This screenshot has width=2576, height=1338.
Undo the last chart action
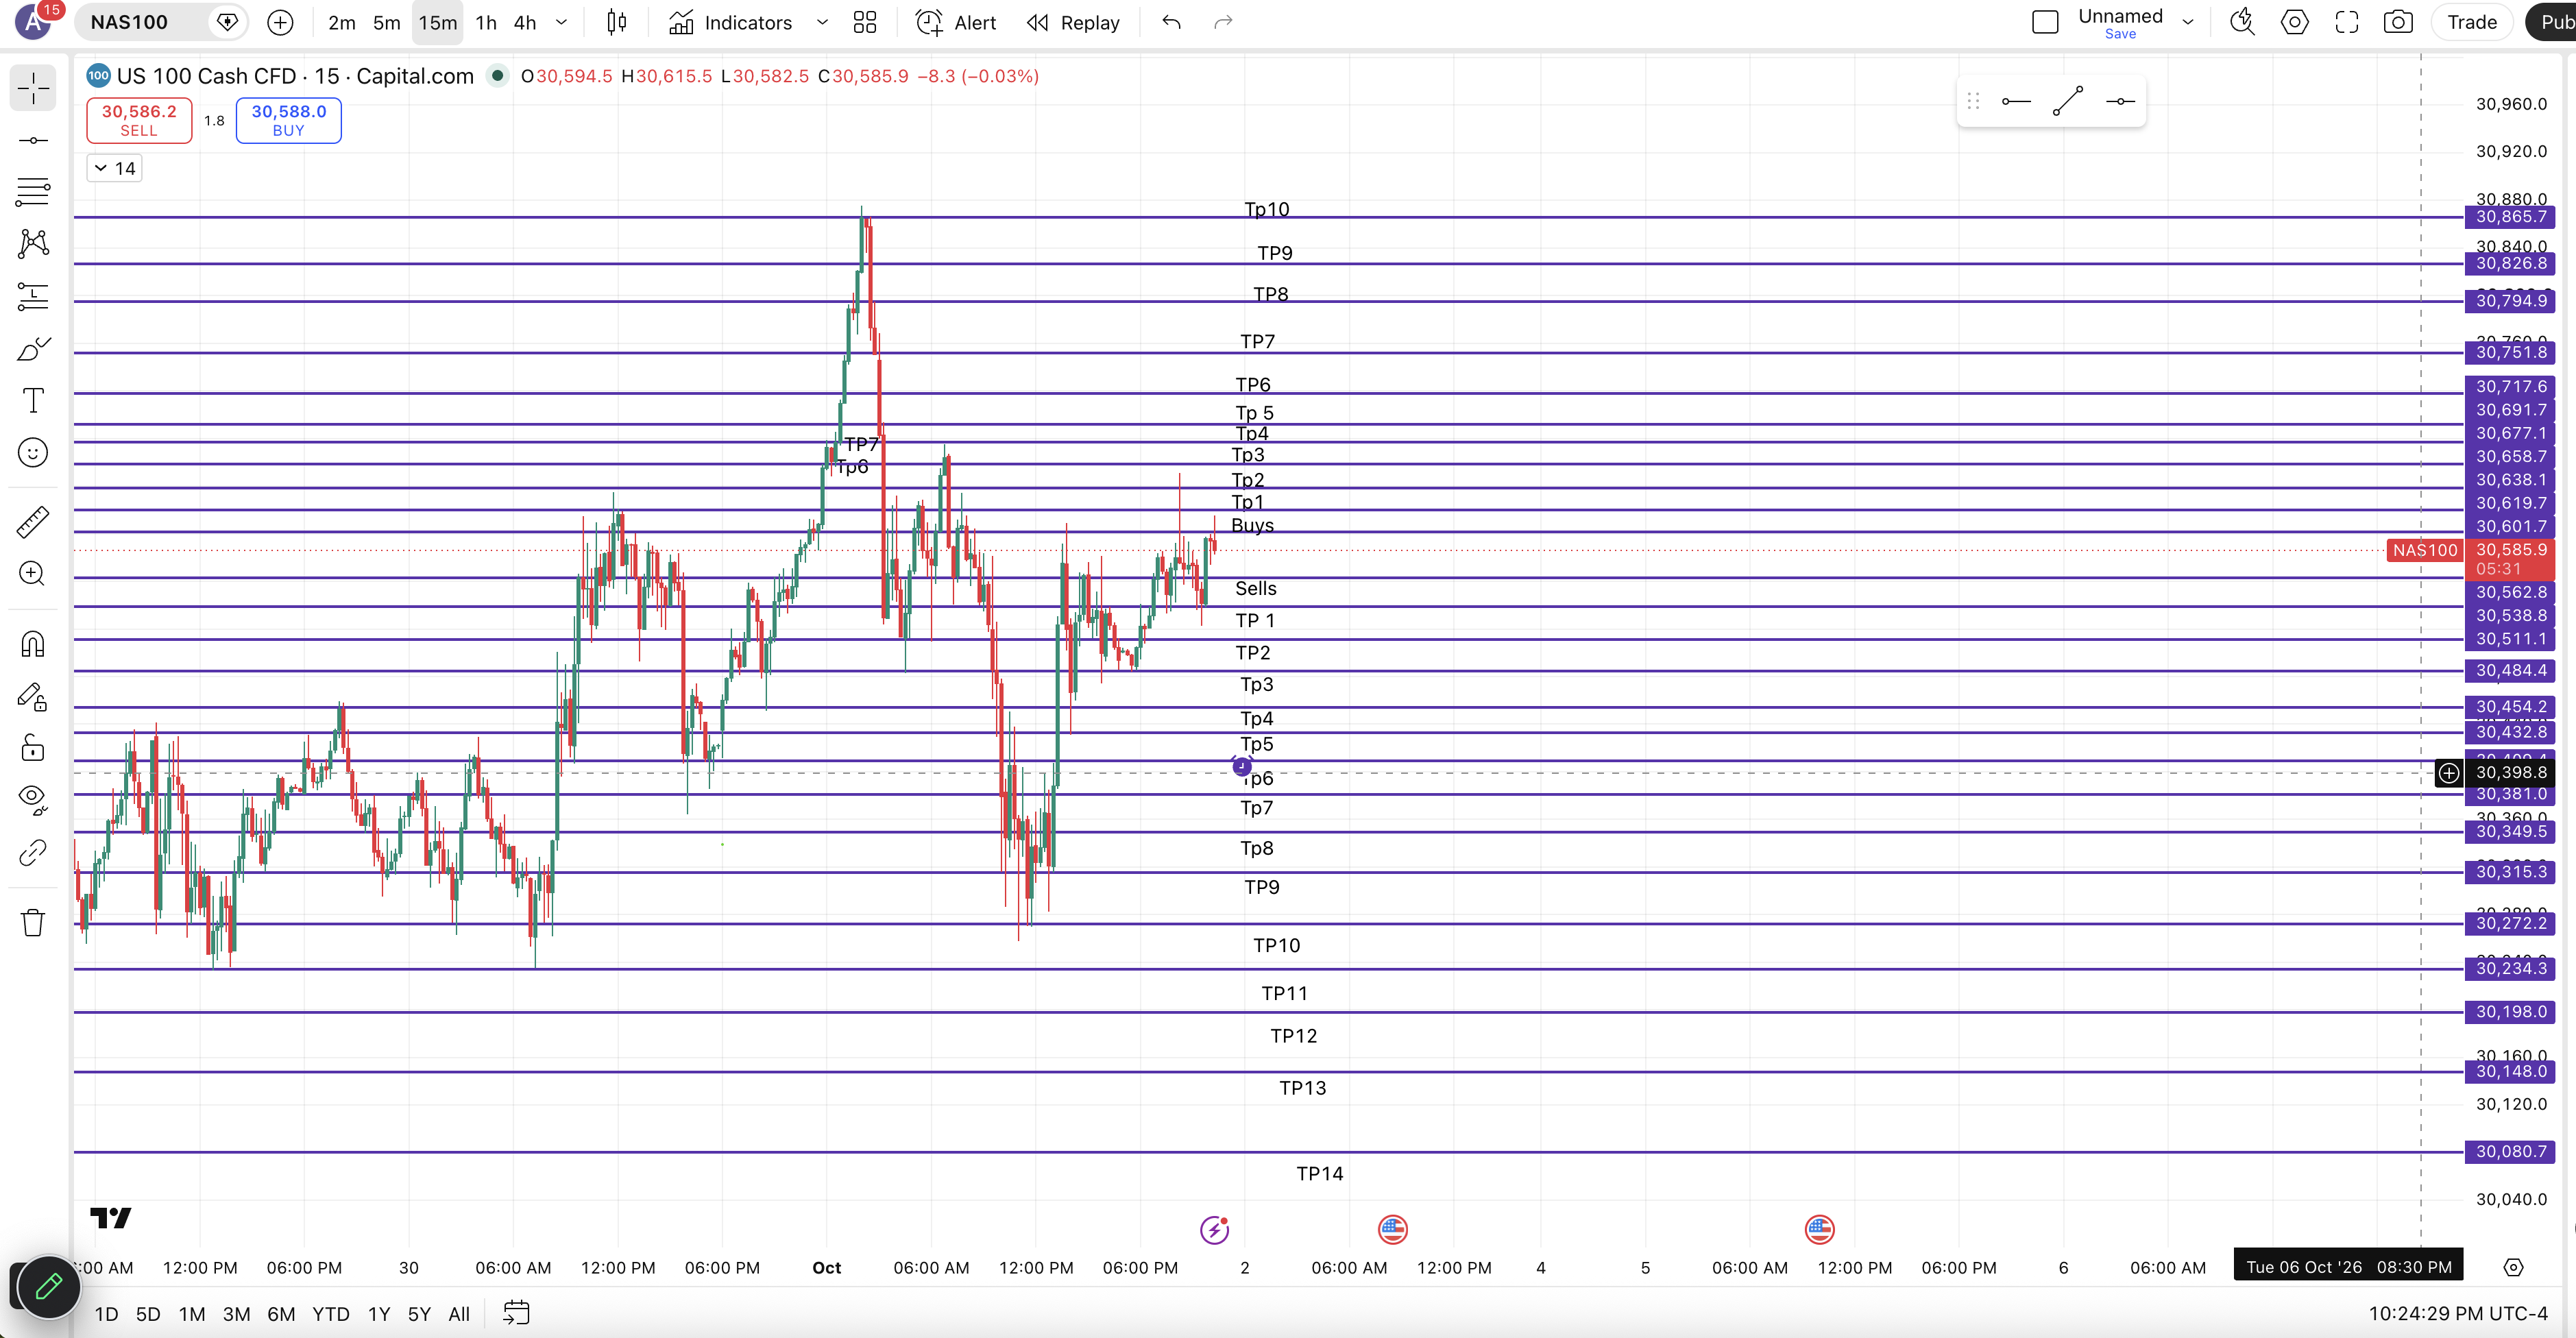(1171, 22)
